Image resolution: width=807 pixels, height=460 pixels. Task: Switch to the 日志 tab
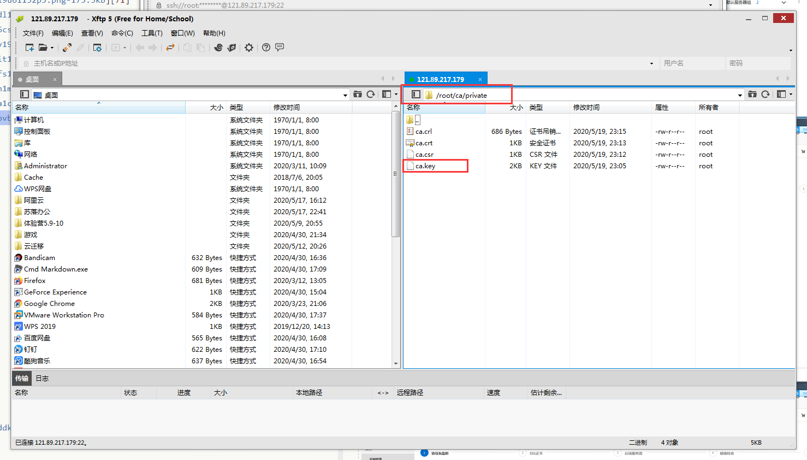(42, 378)
